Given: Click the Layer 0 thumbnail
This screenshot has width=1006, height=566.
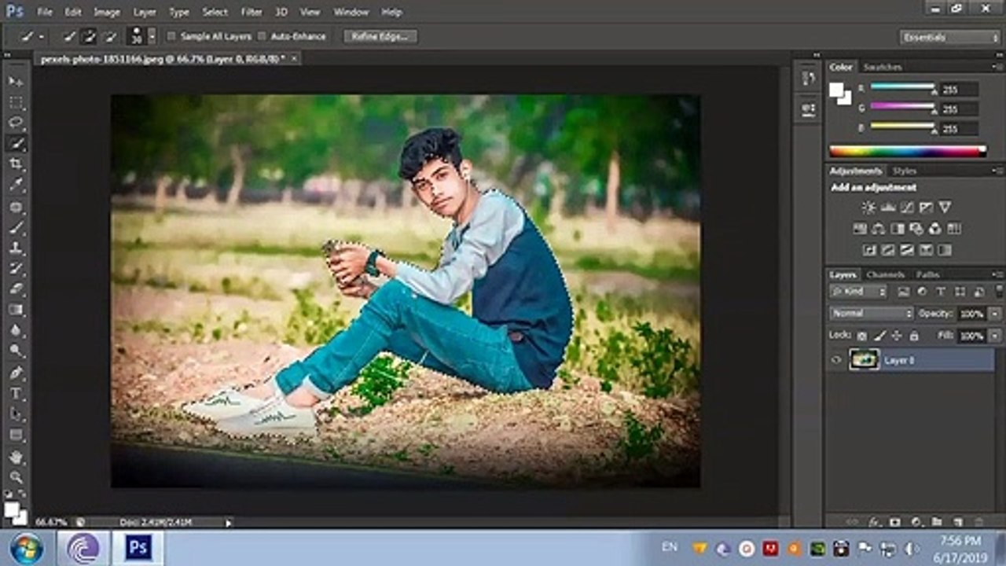Looking at the screenshot, I should tap(864, 360).
